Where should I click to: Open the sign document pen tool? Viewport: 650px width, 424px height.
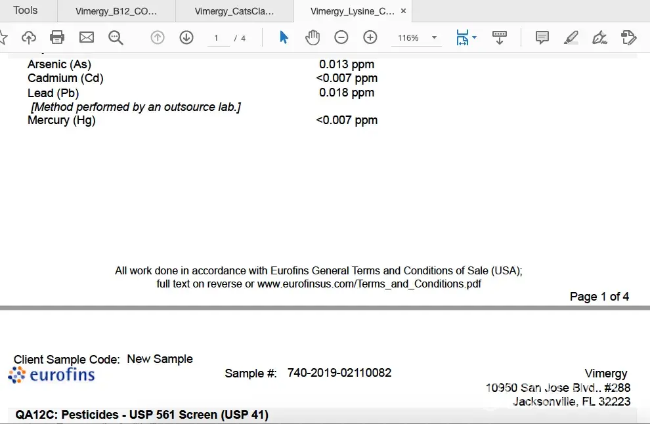pos(600,37)
